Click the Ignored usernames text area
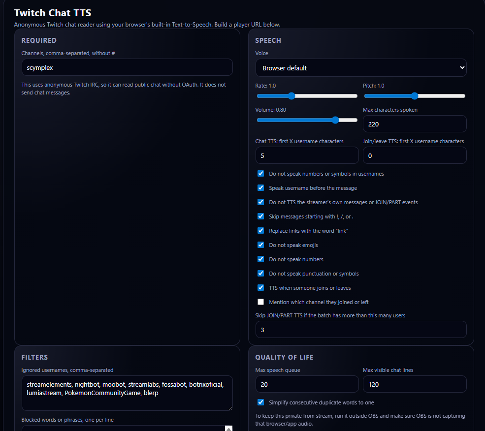485x431 pixels. point(127,393)
